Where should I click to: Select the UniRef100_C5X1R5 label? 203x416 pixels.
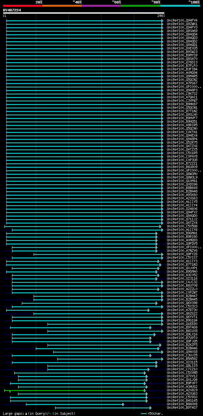[182, 153]
